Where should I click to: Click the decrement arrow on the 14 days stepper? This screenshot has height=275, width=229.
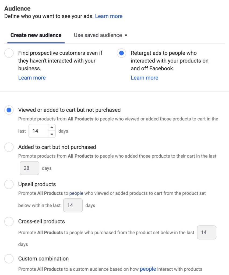click(51, 134)
